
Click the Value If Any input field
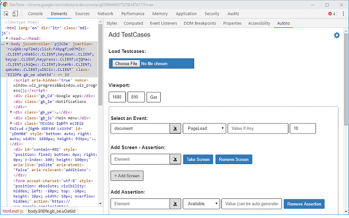pyautogui.click(x=258, y=129)
